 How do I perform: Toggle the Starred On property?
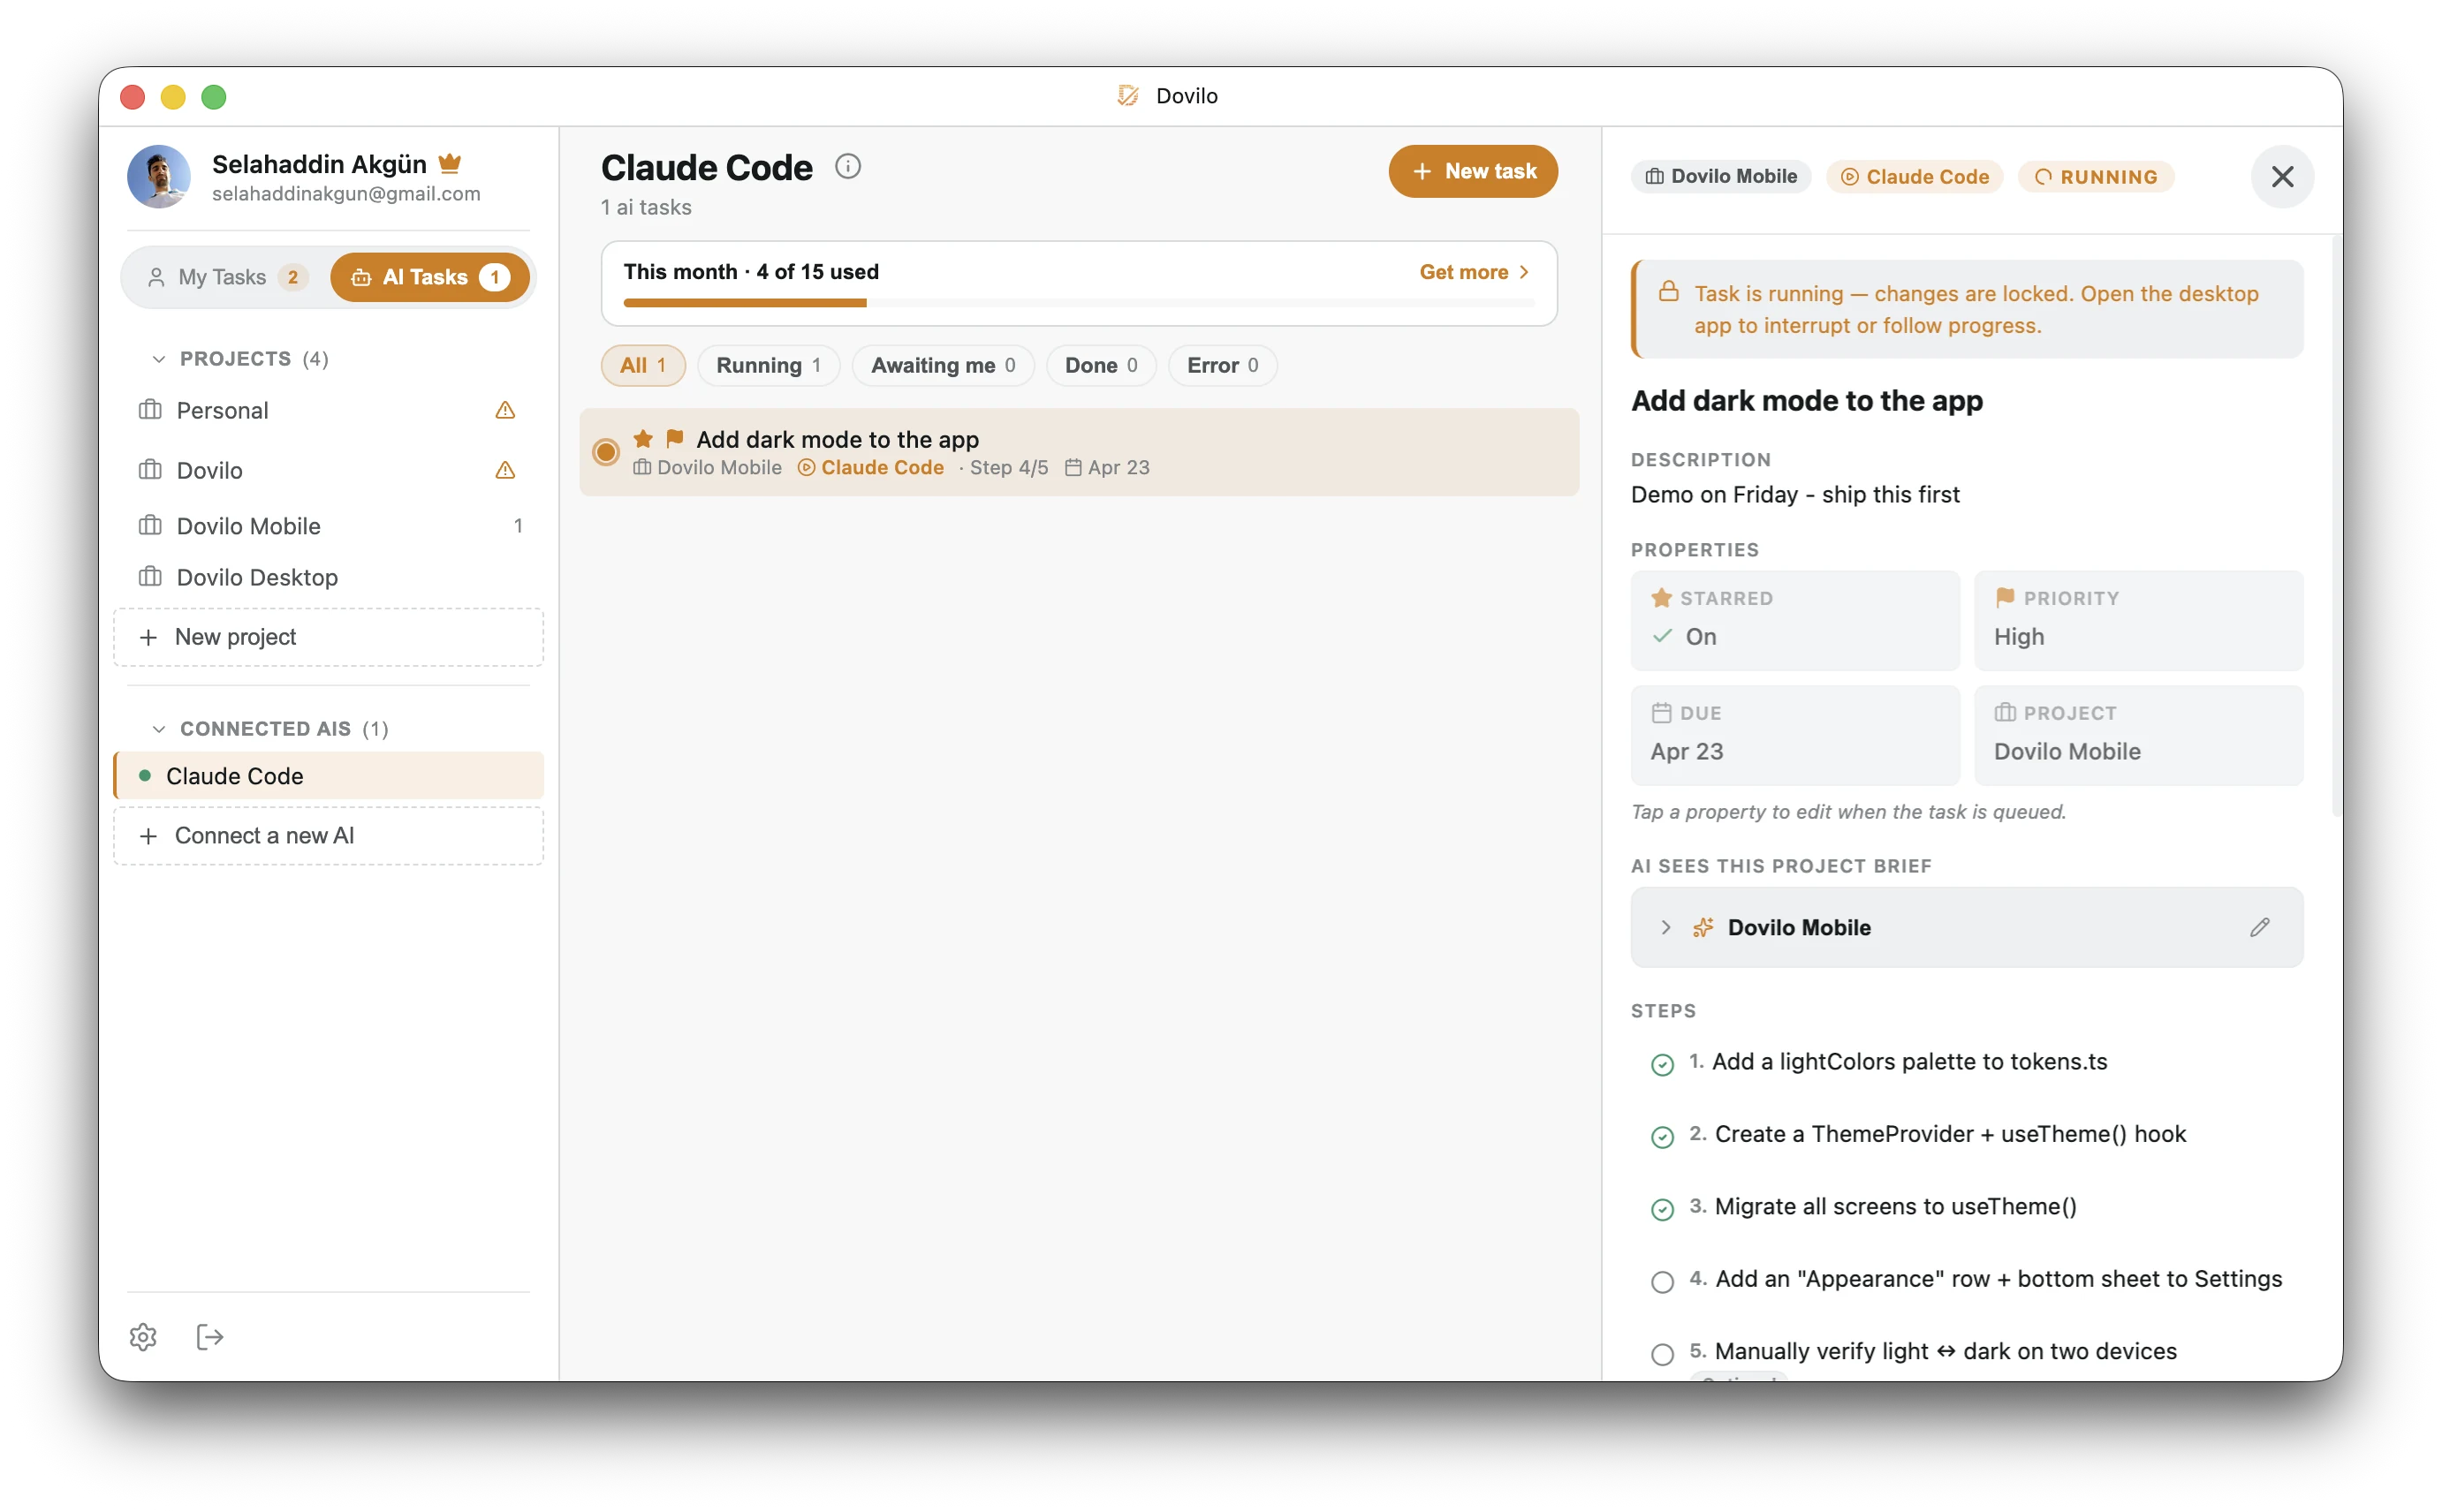[x=1794, y=620]
